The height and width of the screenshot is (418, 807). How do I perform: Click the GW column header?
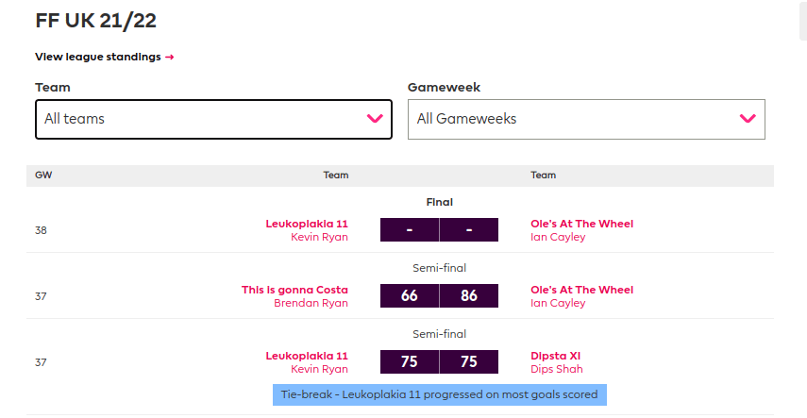43,176
